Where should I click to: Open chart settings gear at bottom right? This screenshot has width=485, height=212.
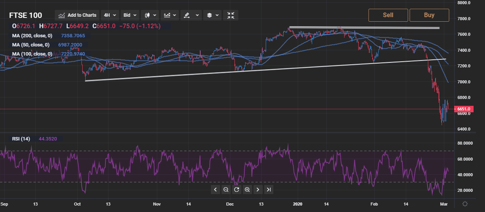click(464, 204)
